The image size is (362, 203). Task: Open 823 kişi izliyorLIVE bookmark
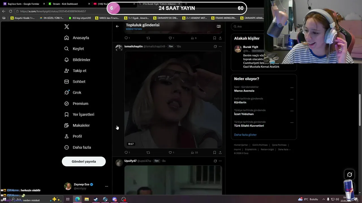click(x=80, y=18)
